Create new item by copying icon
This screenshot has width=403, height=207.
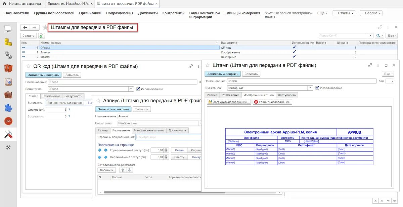pos(41,35)
